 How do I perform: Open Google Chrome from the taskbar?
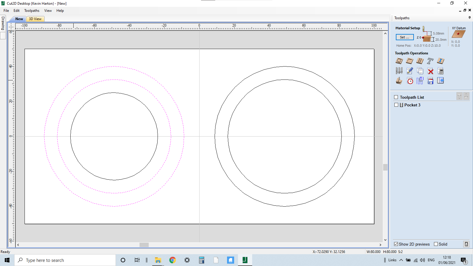coord(172,260)
